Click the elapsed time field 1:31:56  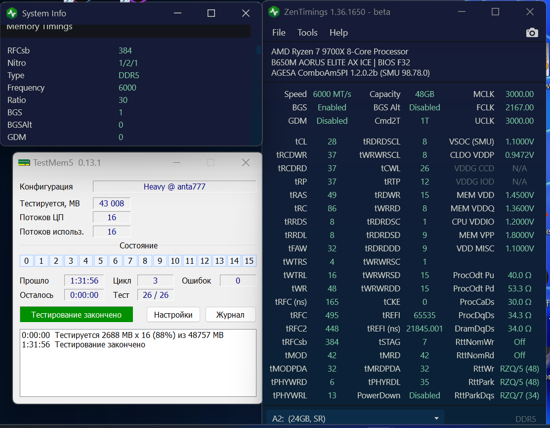(84, 281)
